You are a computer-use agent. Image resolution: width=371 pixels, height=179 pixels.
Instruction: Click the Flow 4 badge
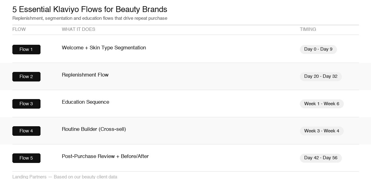26,131
